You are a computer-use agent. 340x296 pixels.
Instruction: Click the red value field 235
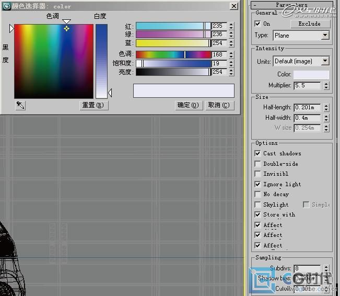(219, 26)
